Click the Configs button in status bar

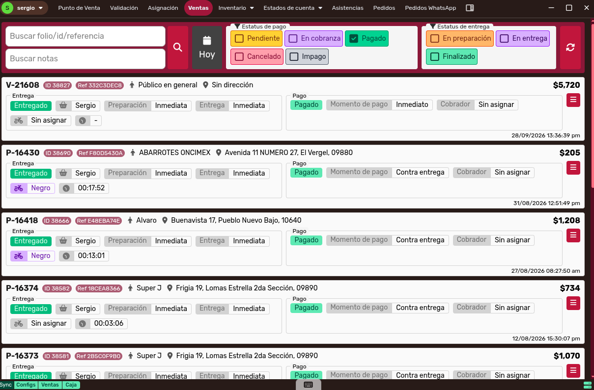click(26, 385)
